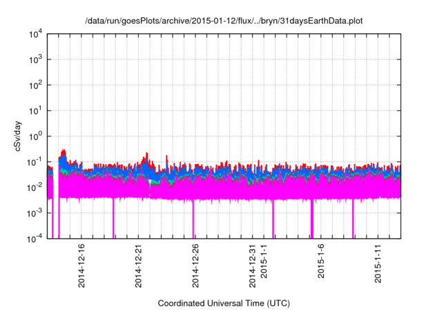Click the 10^-2 y-axis tick label
This screenshot has height=310, width=442.
(35, 188)
